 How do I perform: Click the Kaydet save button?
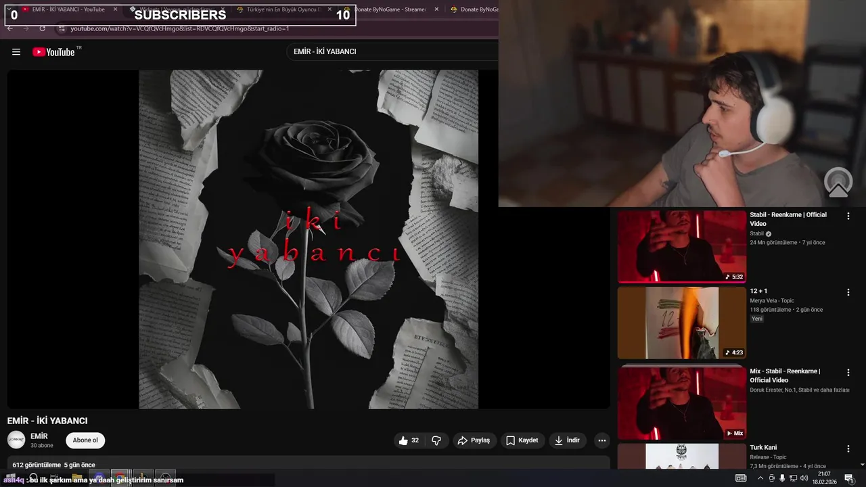[x=522, y=440]
